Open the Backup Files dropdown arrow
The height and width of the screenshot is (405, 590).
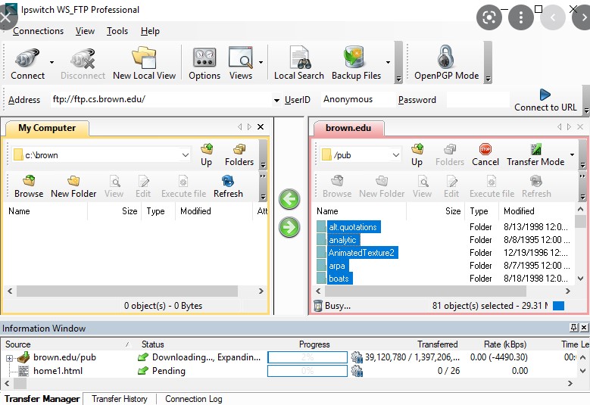pyautogui.click(x=388, y=62)
